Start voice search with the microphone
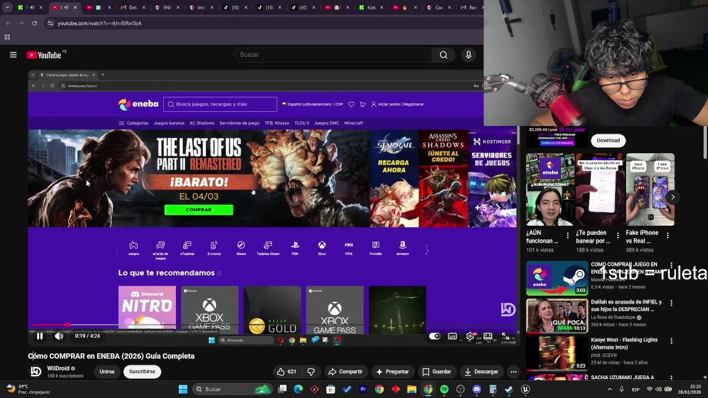This screenshot has width=708, height=398. click(x=468, y=55)
